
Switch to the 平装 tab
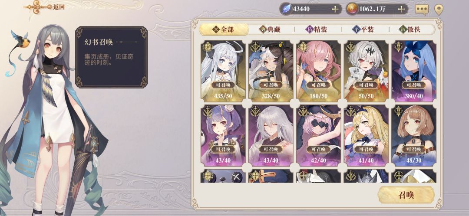click(x=364, y=29)
